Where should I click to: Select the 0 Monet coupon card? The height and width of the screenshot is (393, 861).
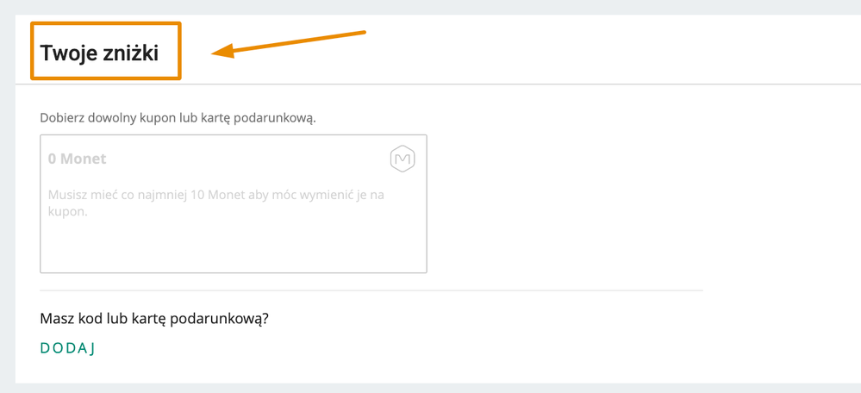(x=234, y=203)
